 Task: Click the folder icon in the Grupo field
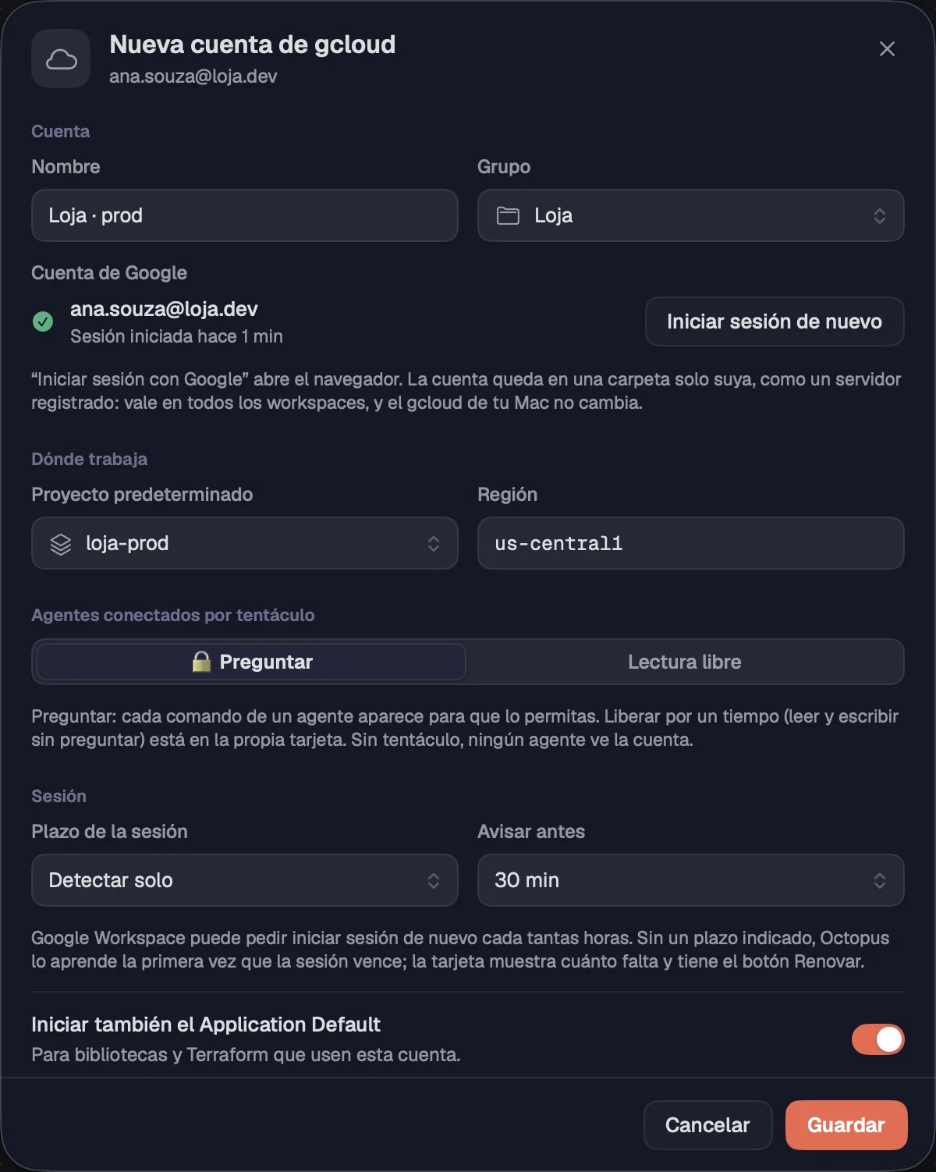(x=509, y=216)
